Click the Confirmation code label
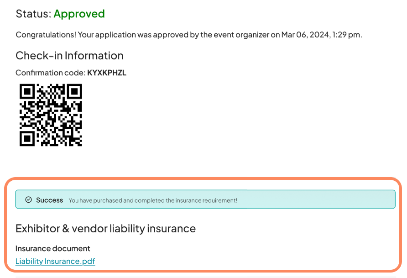The image size is (407, 278). point(51,73)
